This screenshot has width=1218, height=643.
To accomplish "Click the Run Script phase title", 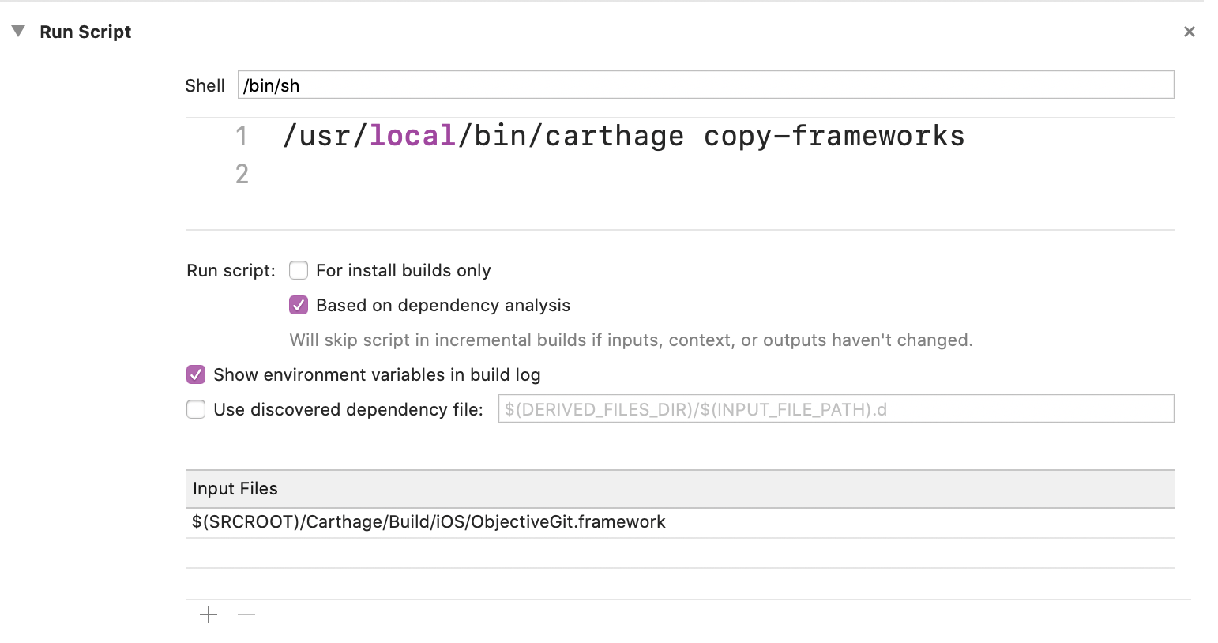I will point(85,32).
